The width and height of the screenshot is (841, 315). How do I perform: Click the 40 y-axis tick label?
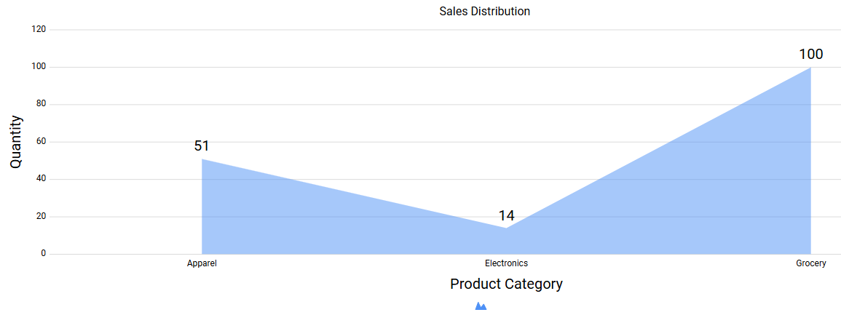pyautogui.click(x=41, y=179)
